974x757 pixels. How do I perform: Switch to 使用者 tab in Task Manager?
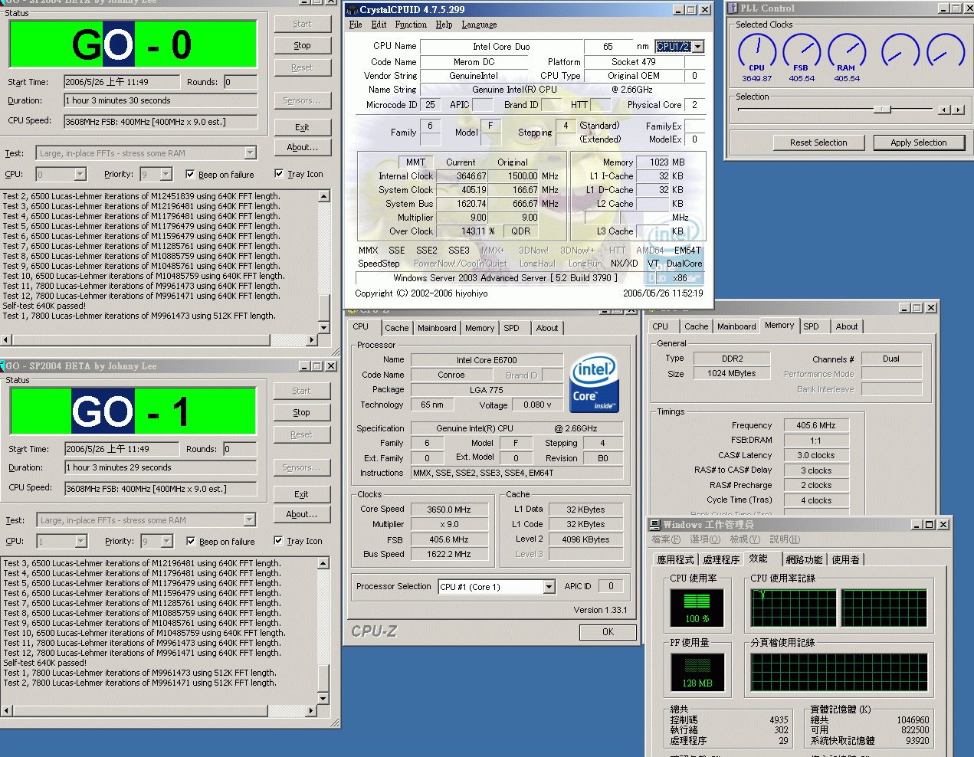click(845, 560)
